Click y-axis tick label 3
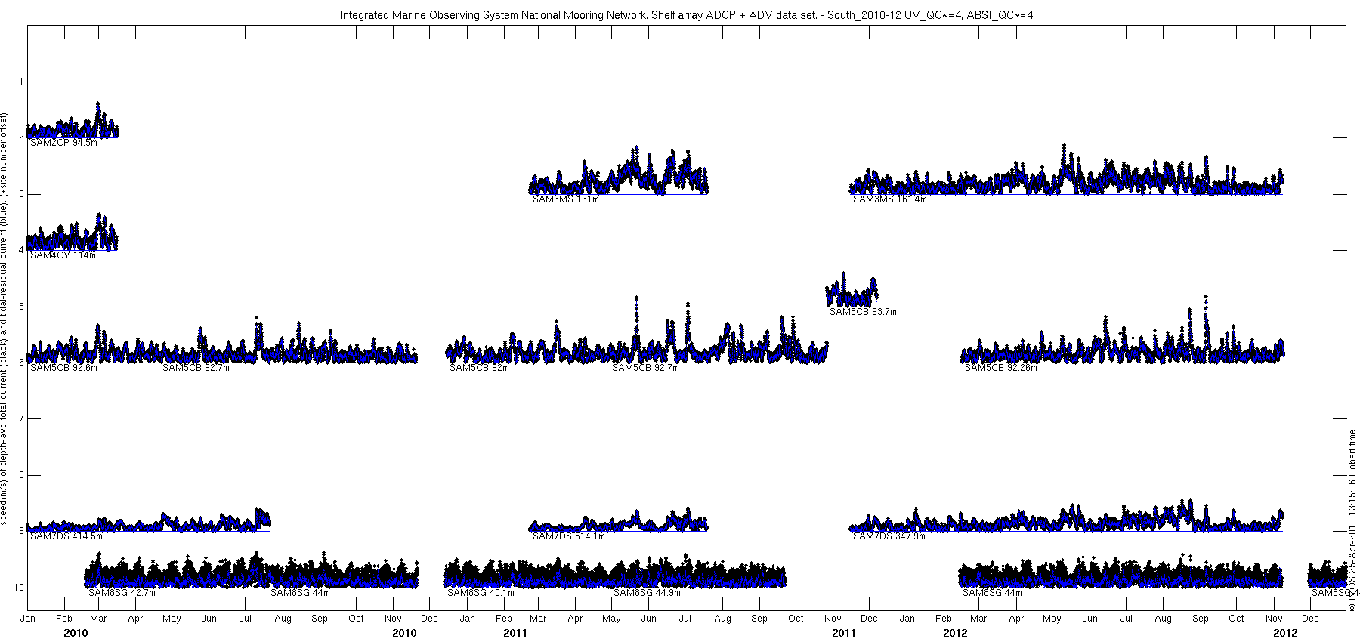The width and height of the screenshot is (1360, 642). click(x=20, y=194)
